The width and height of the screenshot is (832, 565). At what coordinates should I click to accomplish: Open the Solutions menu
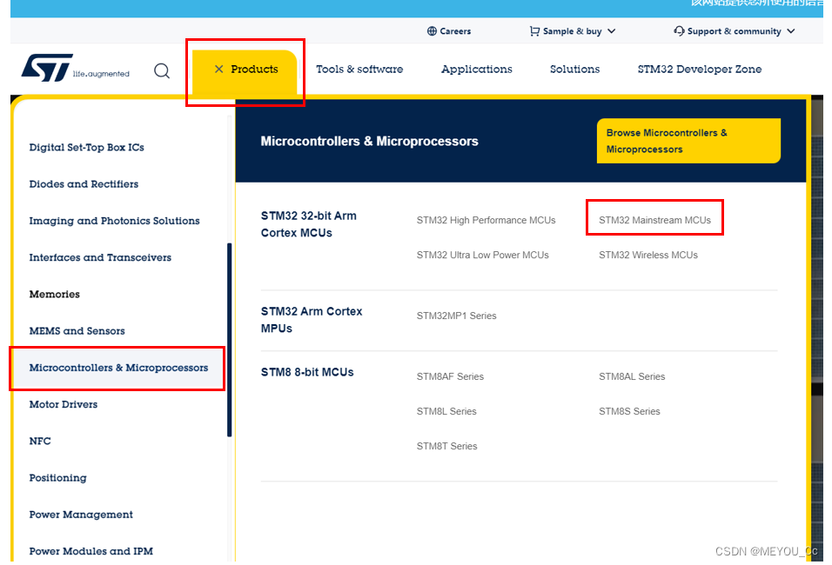[574, 69]
